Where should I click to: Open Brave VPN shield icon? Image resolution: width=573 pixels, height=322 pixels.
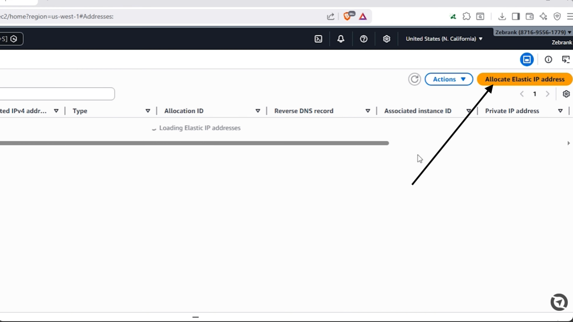click(x=557, y=16)
